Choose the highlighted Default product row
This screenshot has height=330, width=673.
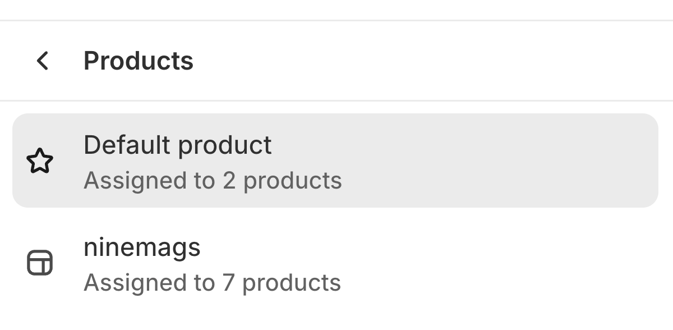(335, 161)
